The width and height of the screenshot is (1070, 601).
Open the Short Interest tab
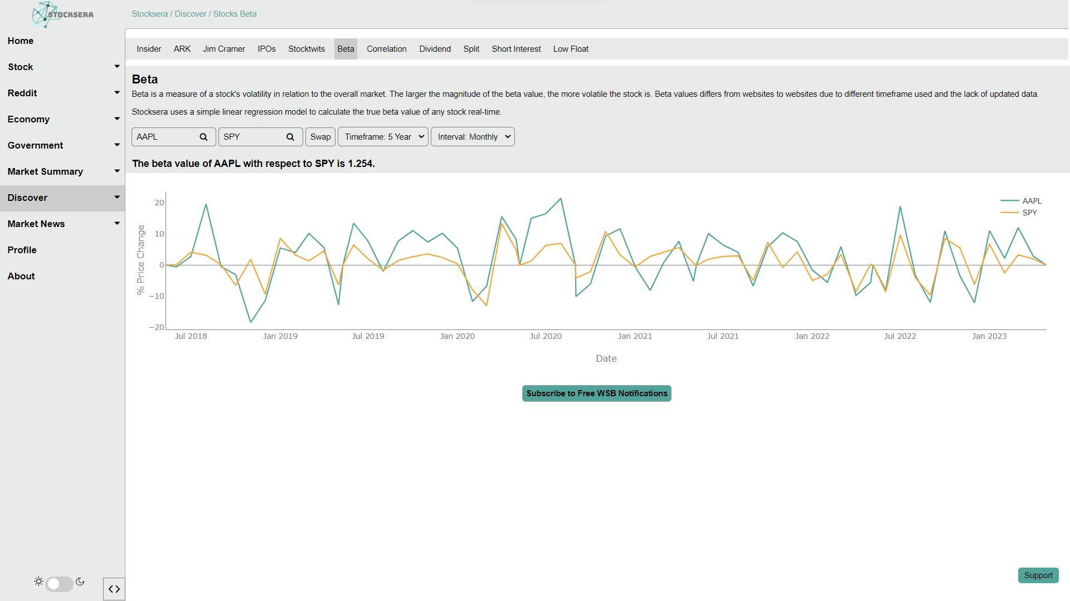coord(516,49)
